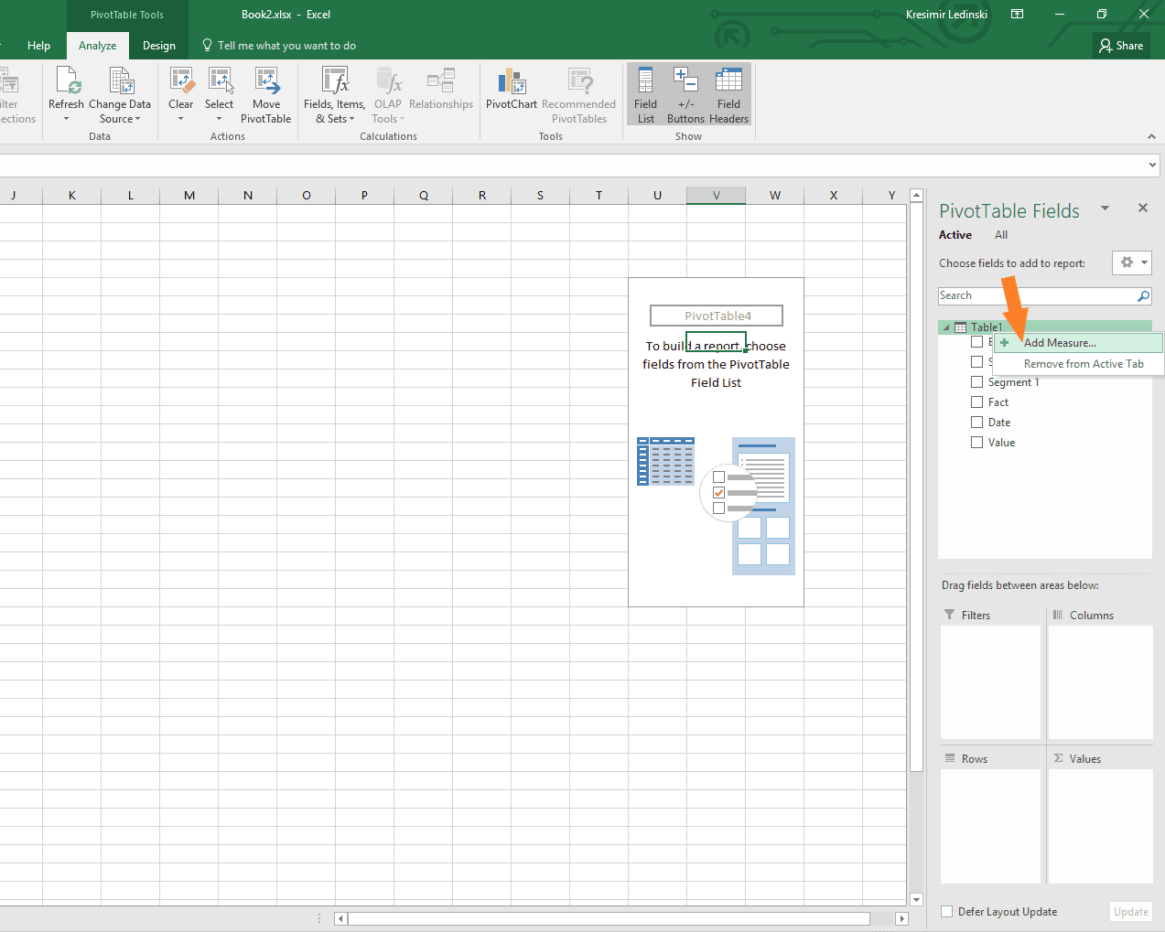Switch to the Design ribbon tab
Image resolution: width=1165 pixels, height=932 pixels.
tap(158, 45)
